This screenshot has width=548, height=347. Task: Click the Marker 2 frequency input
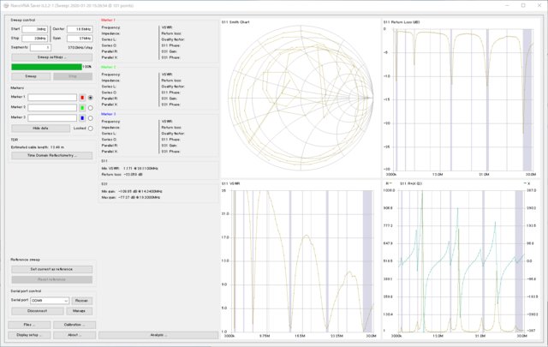click(52, 108)
